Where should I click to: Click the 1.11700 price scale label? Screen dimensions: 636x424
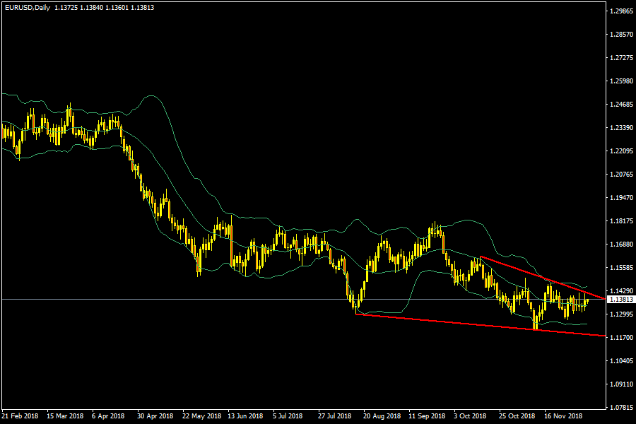click(620, 338)
